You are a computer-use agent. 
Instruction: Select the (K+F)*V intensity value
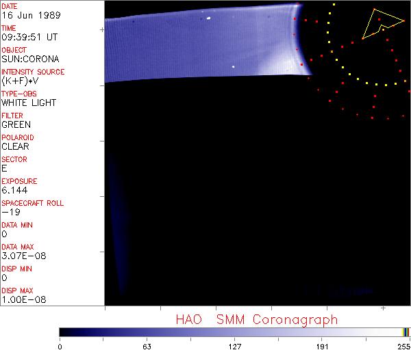[20, 81]
